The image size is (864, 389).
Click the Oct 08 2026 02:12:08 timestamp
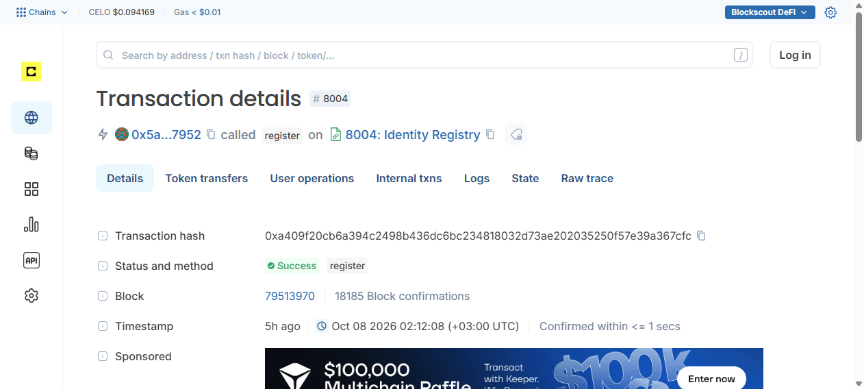[425, 326]
